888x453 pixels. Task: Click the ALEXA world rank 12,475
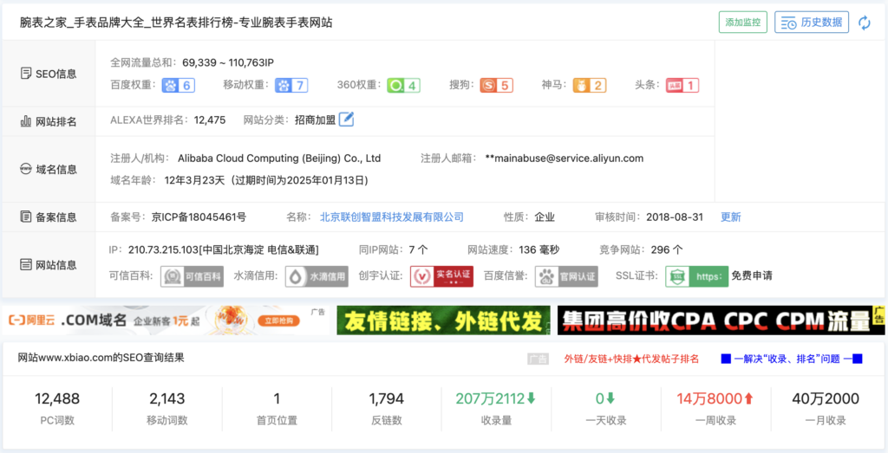(210, 120)
